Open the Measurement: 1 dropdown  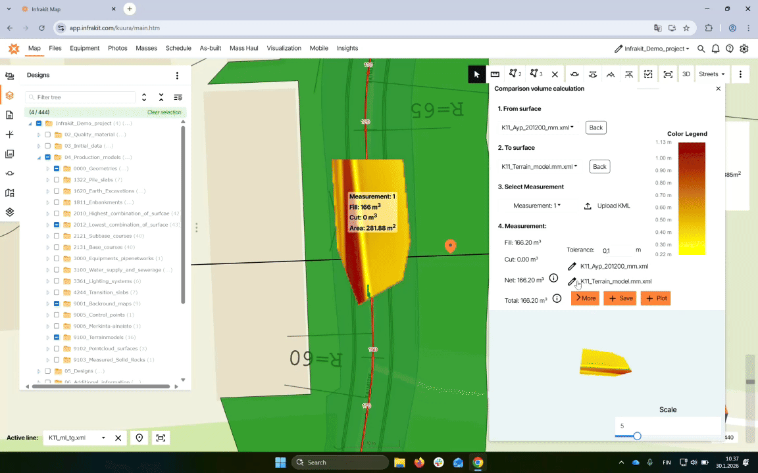(537, 206)
